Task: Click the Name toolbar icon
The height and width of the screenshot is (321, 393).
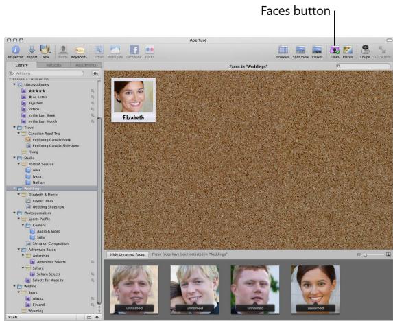Action: pos(63,52)
